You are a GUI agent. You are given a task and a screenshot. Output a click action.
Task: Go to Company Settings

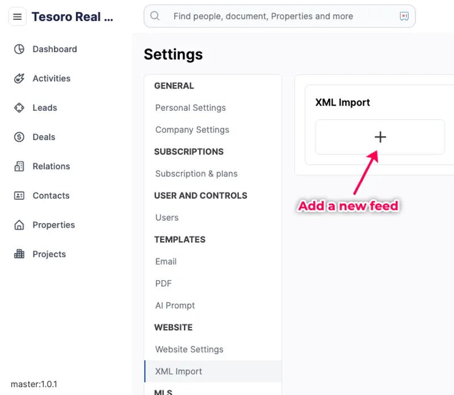coord(192,130)
